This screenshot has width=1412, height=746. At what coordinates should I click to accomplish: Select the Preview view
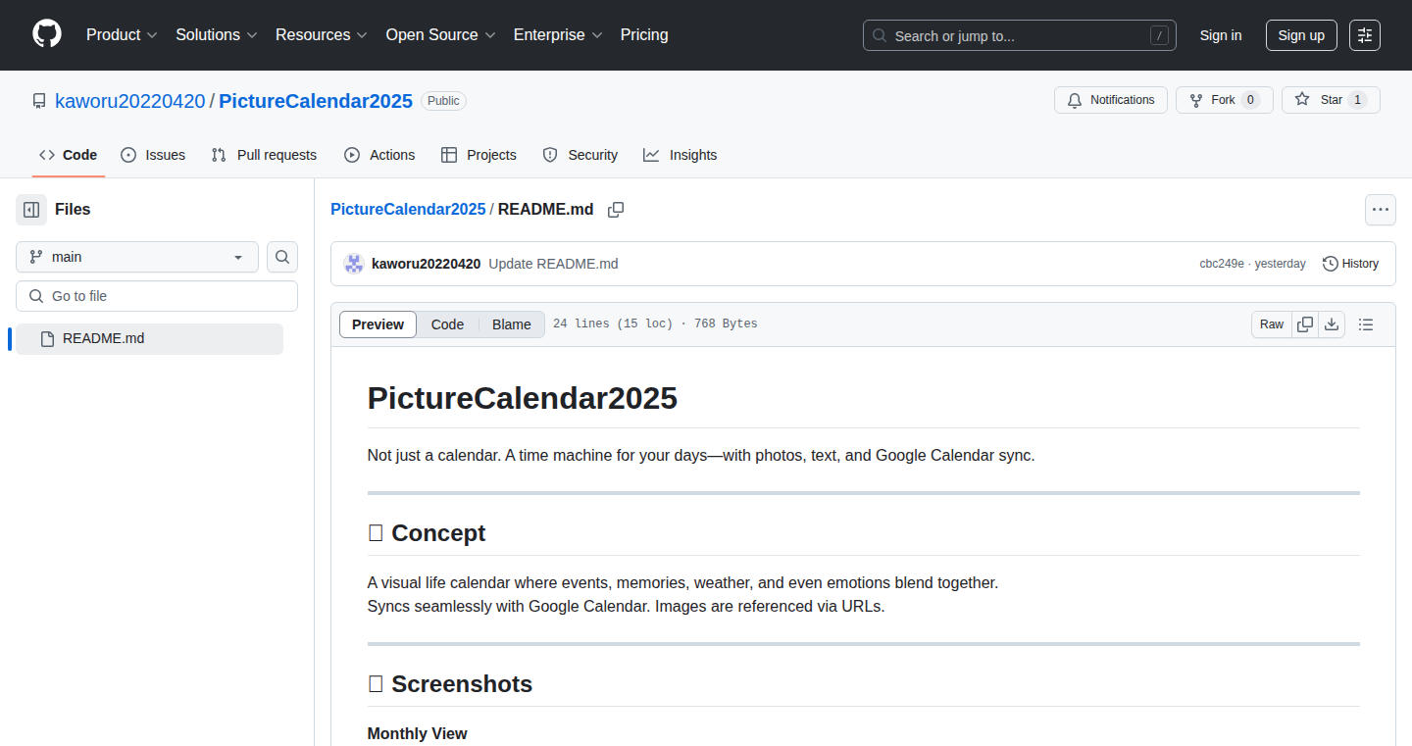click(378, 324)
